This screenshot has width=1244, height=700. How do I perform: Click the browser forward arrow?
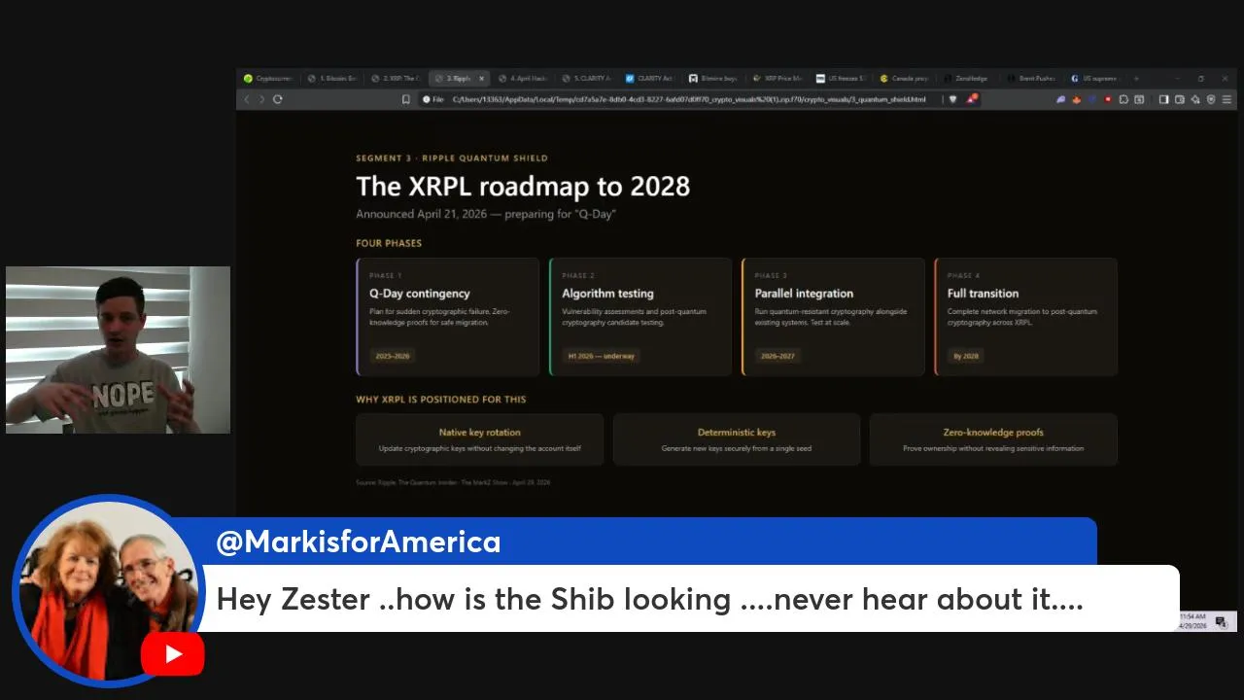[x=261, y=99]
